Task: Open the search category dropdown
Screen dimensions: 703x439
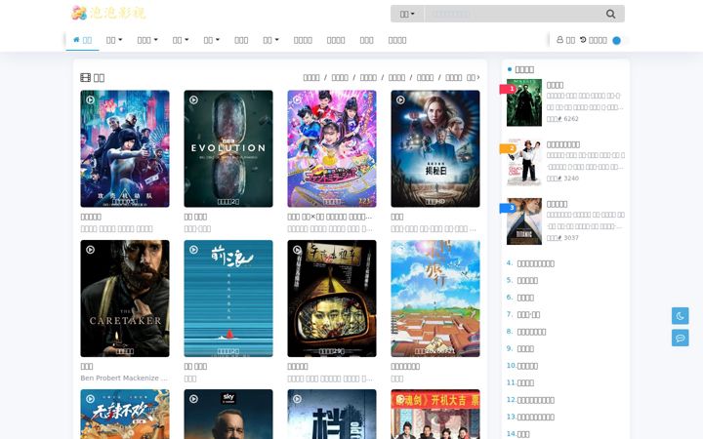Action: point(407,14)
